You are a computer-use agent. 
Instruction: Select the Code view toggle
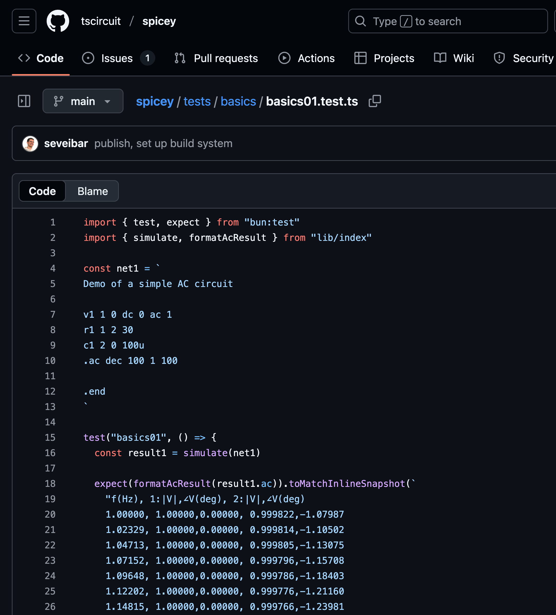pos(42,191)
